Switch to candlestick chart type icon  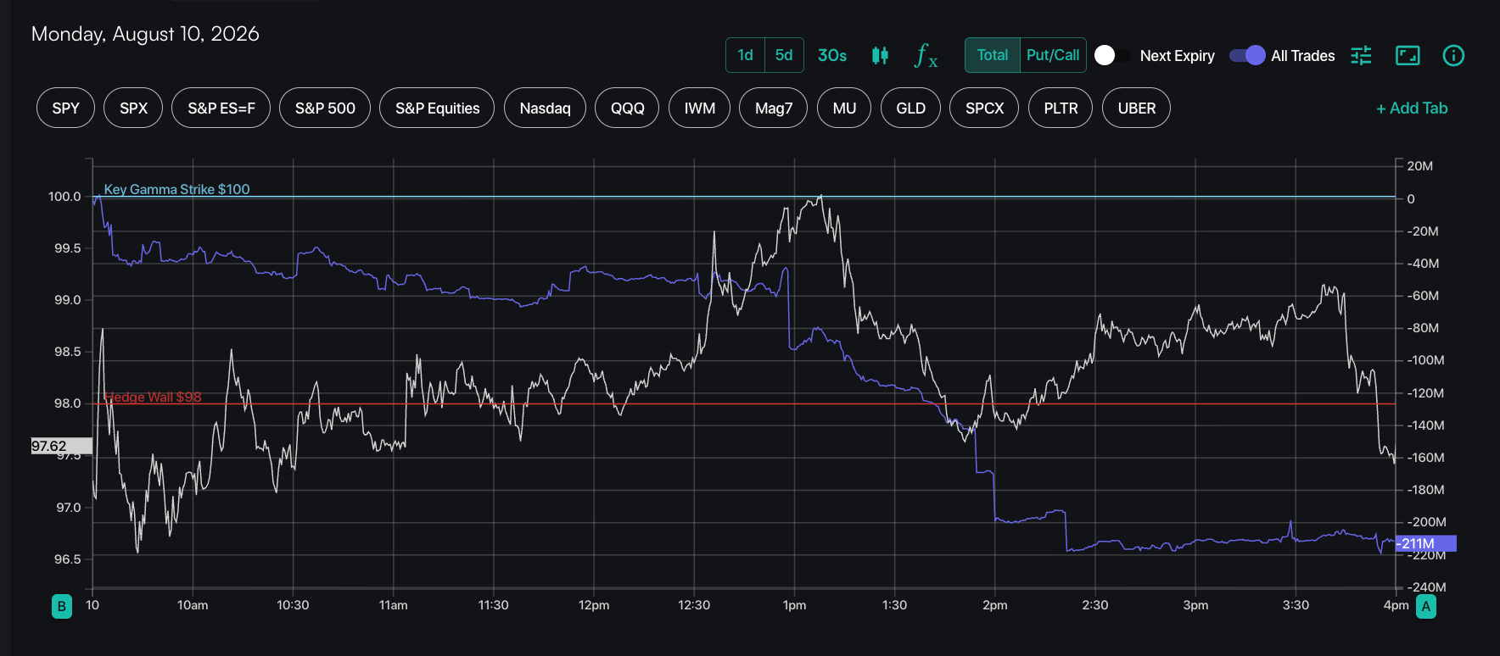click(880, 56)
